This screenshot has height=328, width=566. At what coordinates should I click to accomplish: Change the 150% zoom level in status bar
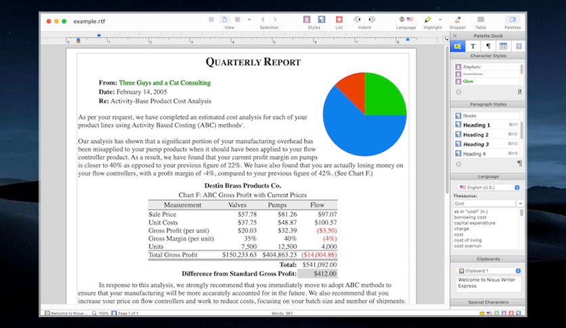[100, 313]
